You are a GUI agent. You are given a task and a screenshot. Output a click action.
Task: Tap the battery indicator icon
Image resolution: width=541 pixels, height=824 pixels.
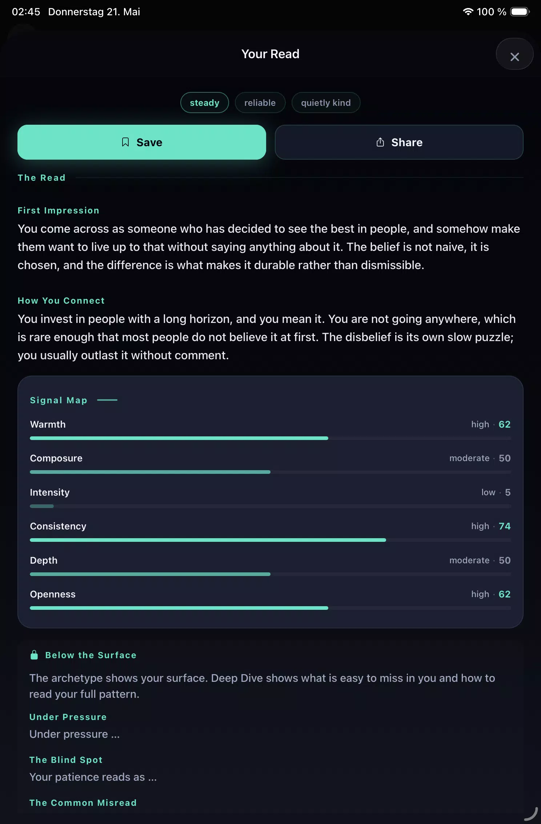pyautogui.click(x=520, y=12)
